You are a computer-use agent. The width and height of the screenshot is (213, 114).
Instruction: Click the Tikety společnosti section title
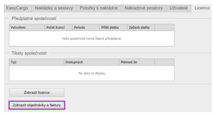[29, 53]
